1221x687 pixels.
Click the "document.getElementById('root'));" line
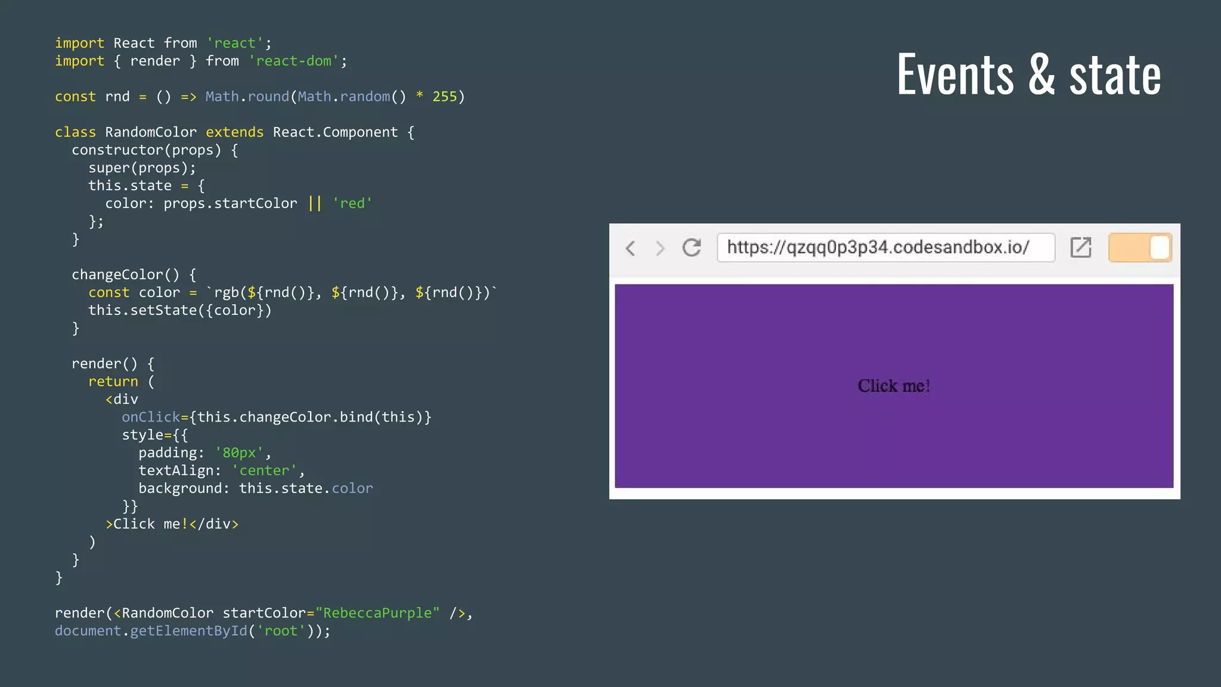pyautogui.click(x=193, y=631)
